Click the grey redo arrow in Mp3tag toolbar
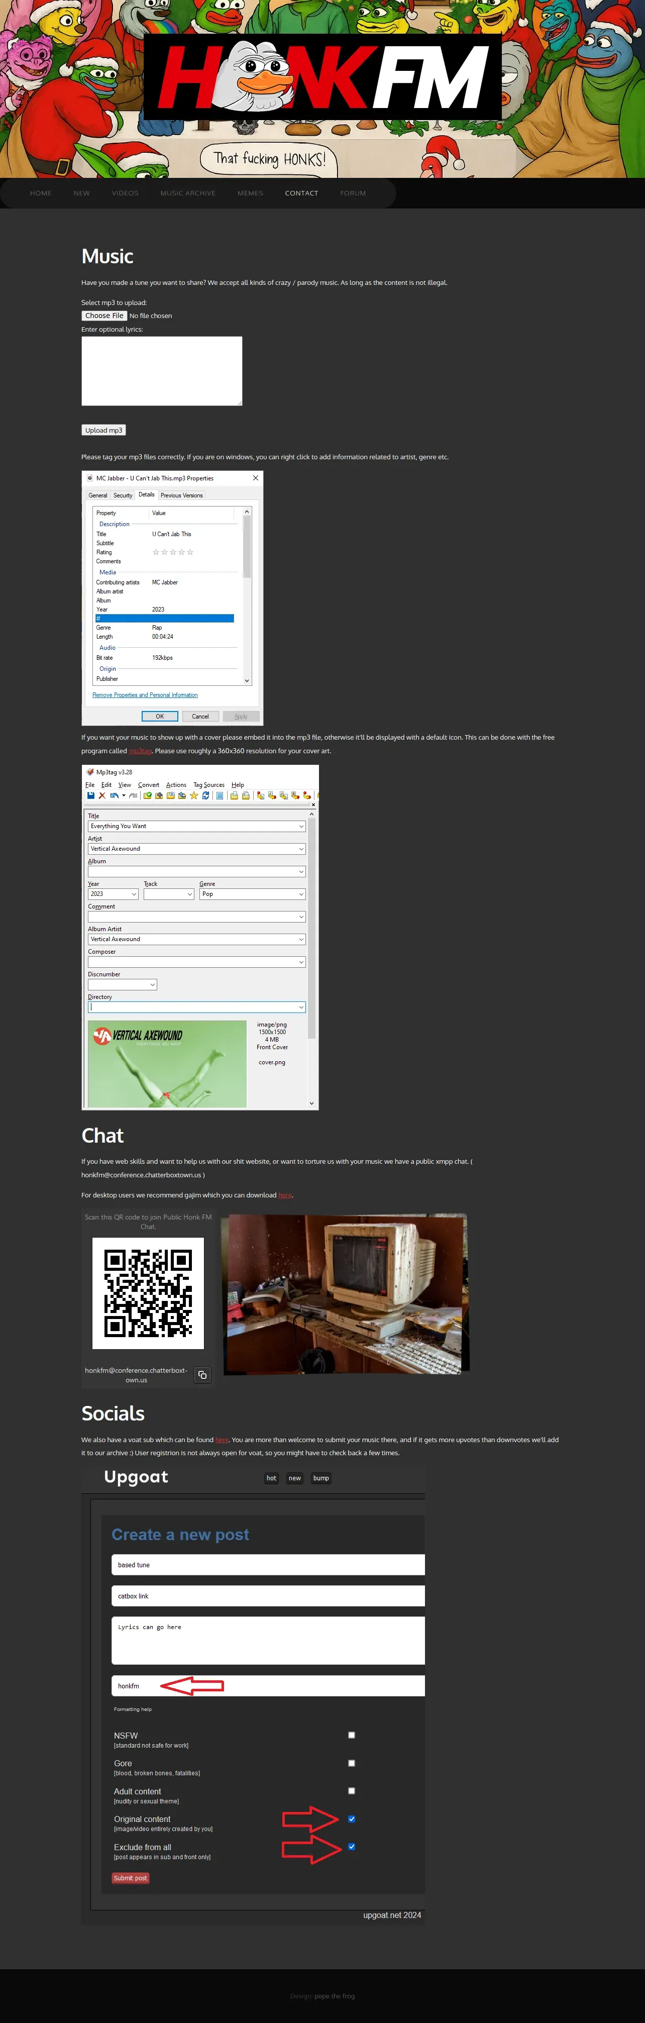The image size is (645, 2023). (134, 795)
